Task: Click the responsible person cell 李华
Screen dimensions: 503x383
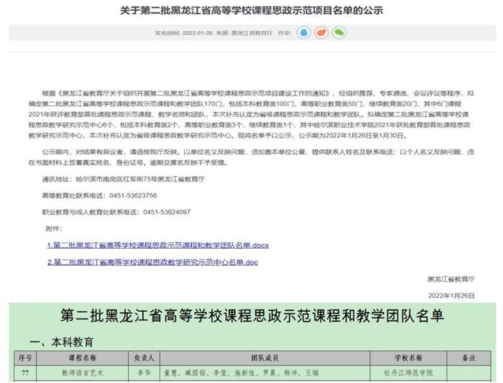Action: [144, 373]
